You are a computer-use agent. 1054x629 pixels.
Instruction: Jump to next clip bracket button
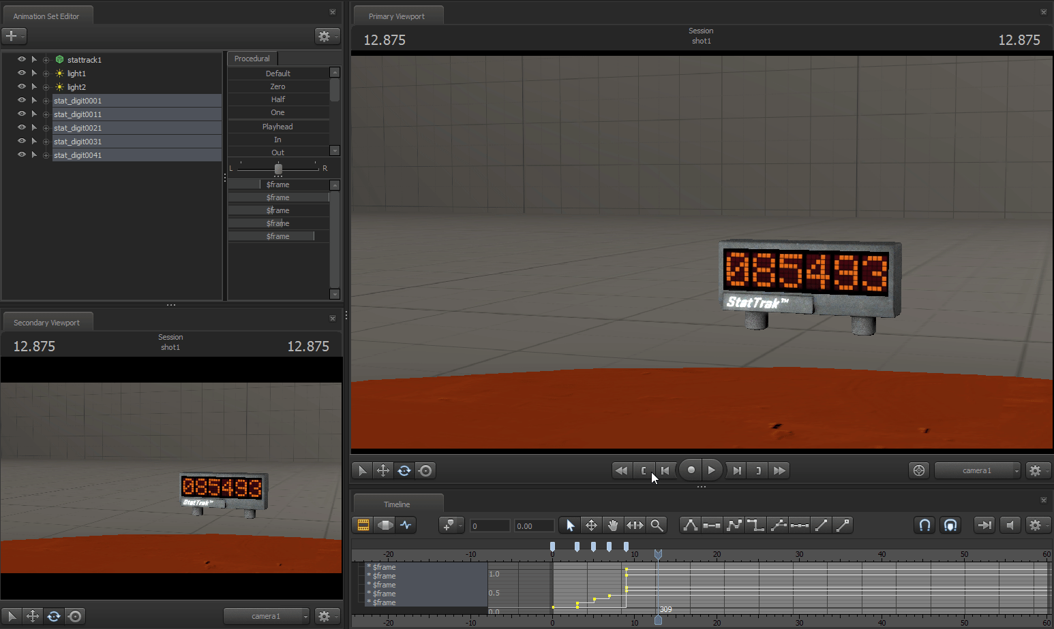(x=758, y=470)
